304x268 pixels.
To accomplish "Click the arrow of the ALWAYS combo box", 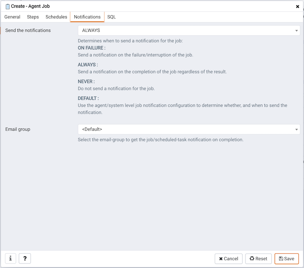I will click(x=296, y=31).
